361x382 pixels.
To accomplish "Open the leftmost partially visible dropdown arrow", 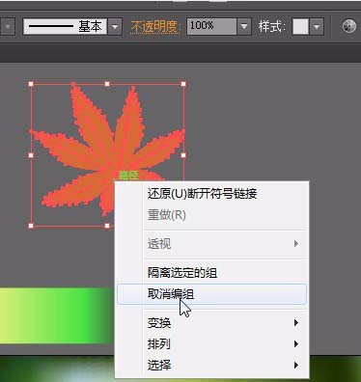I will tap(8, 26).
